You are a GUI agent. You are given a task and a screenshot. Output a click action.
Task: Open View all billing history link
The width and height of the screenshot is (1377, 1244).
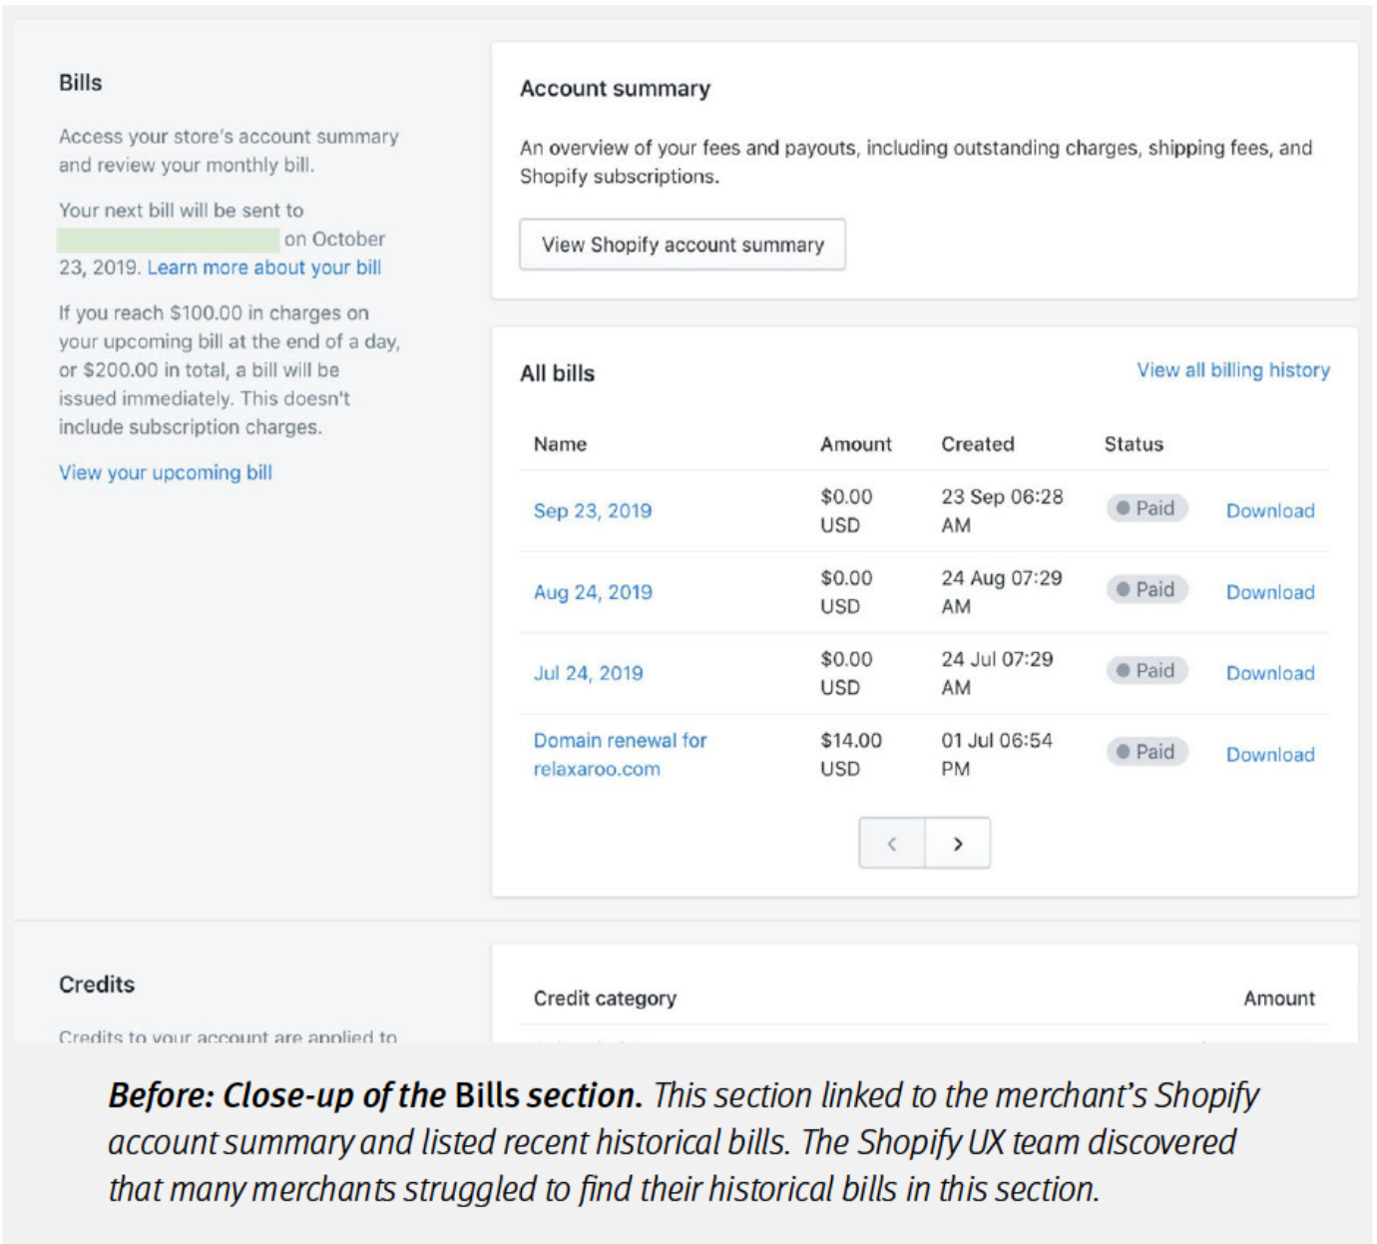click(x=1232, y=370)
